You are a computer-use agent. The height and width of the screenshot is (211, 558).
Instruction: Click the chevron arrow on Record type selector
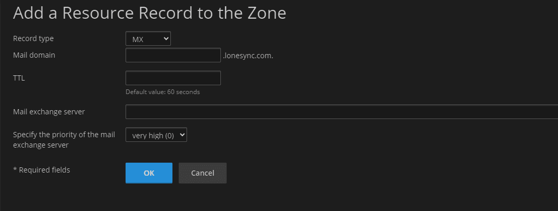[166, 39]
